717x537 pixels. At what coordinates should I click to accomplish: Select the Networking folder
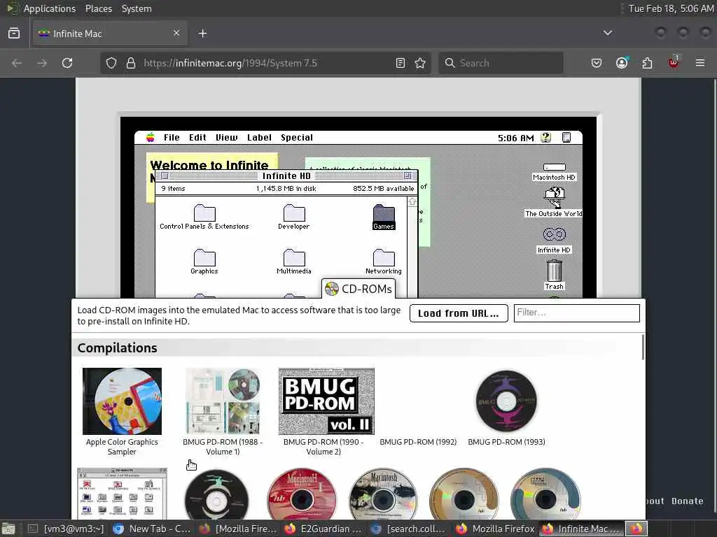[383, 262]
